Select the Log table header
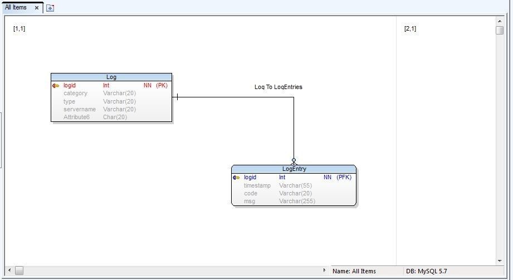The height and width of the screenshot is (280, 513). tap(111, 77)
